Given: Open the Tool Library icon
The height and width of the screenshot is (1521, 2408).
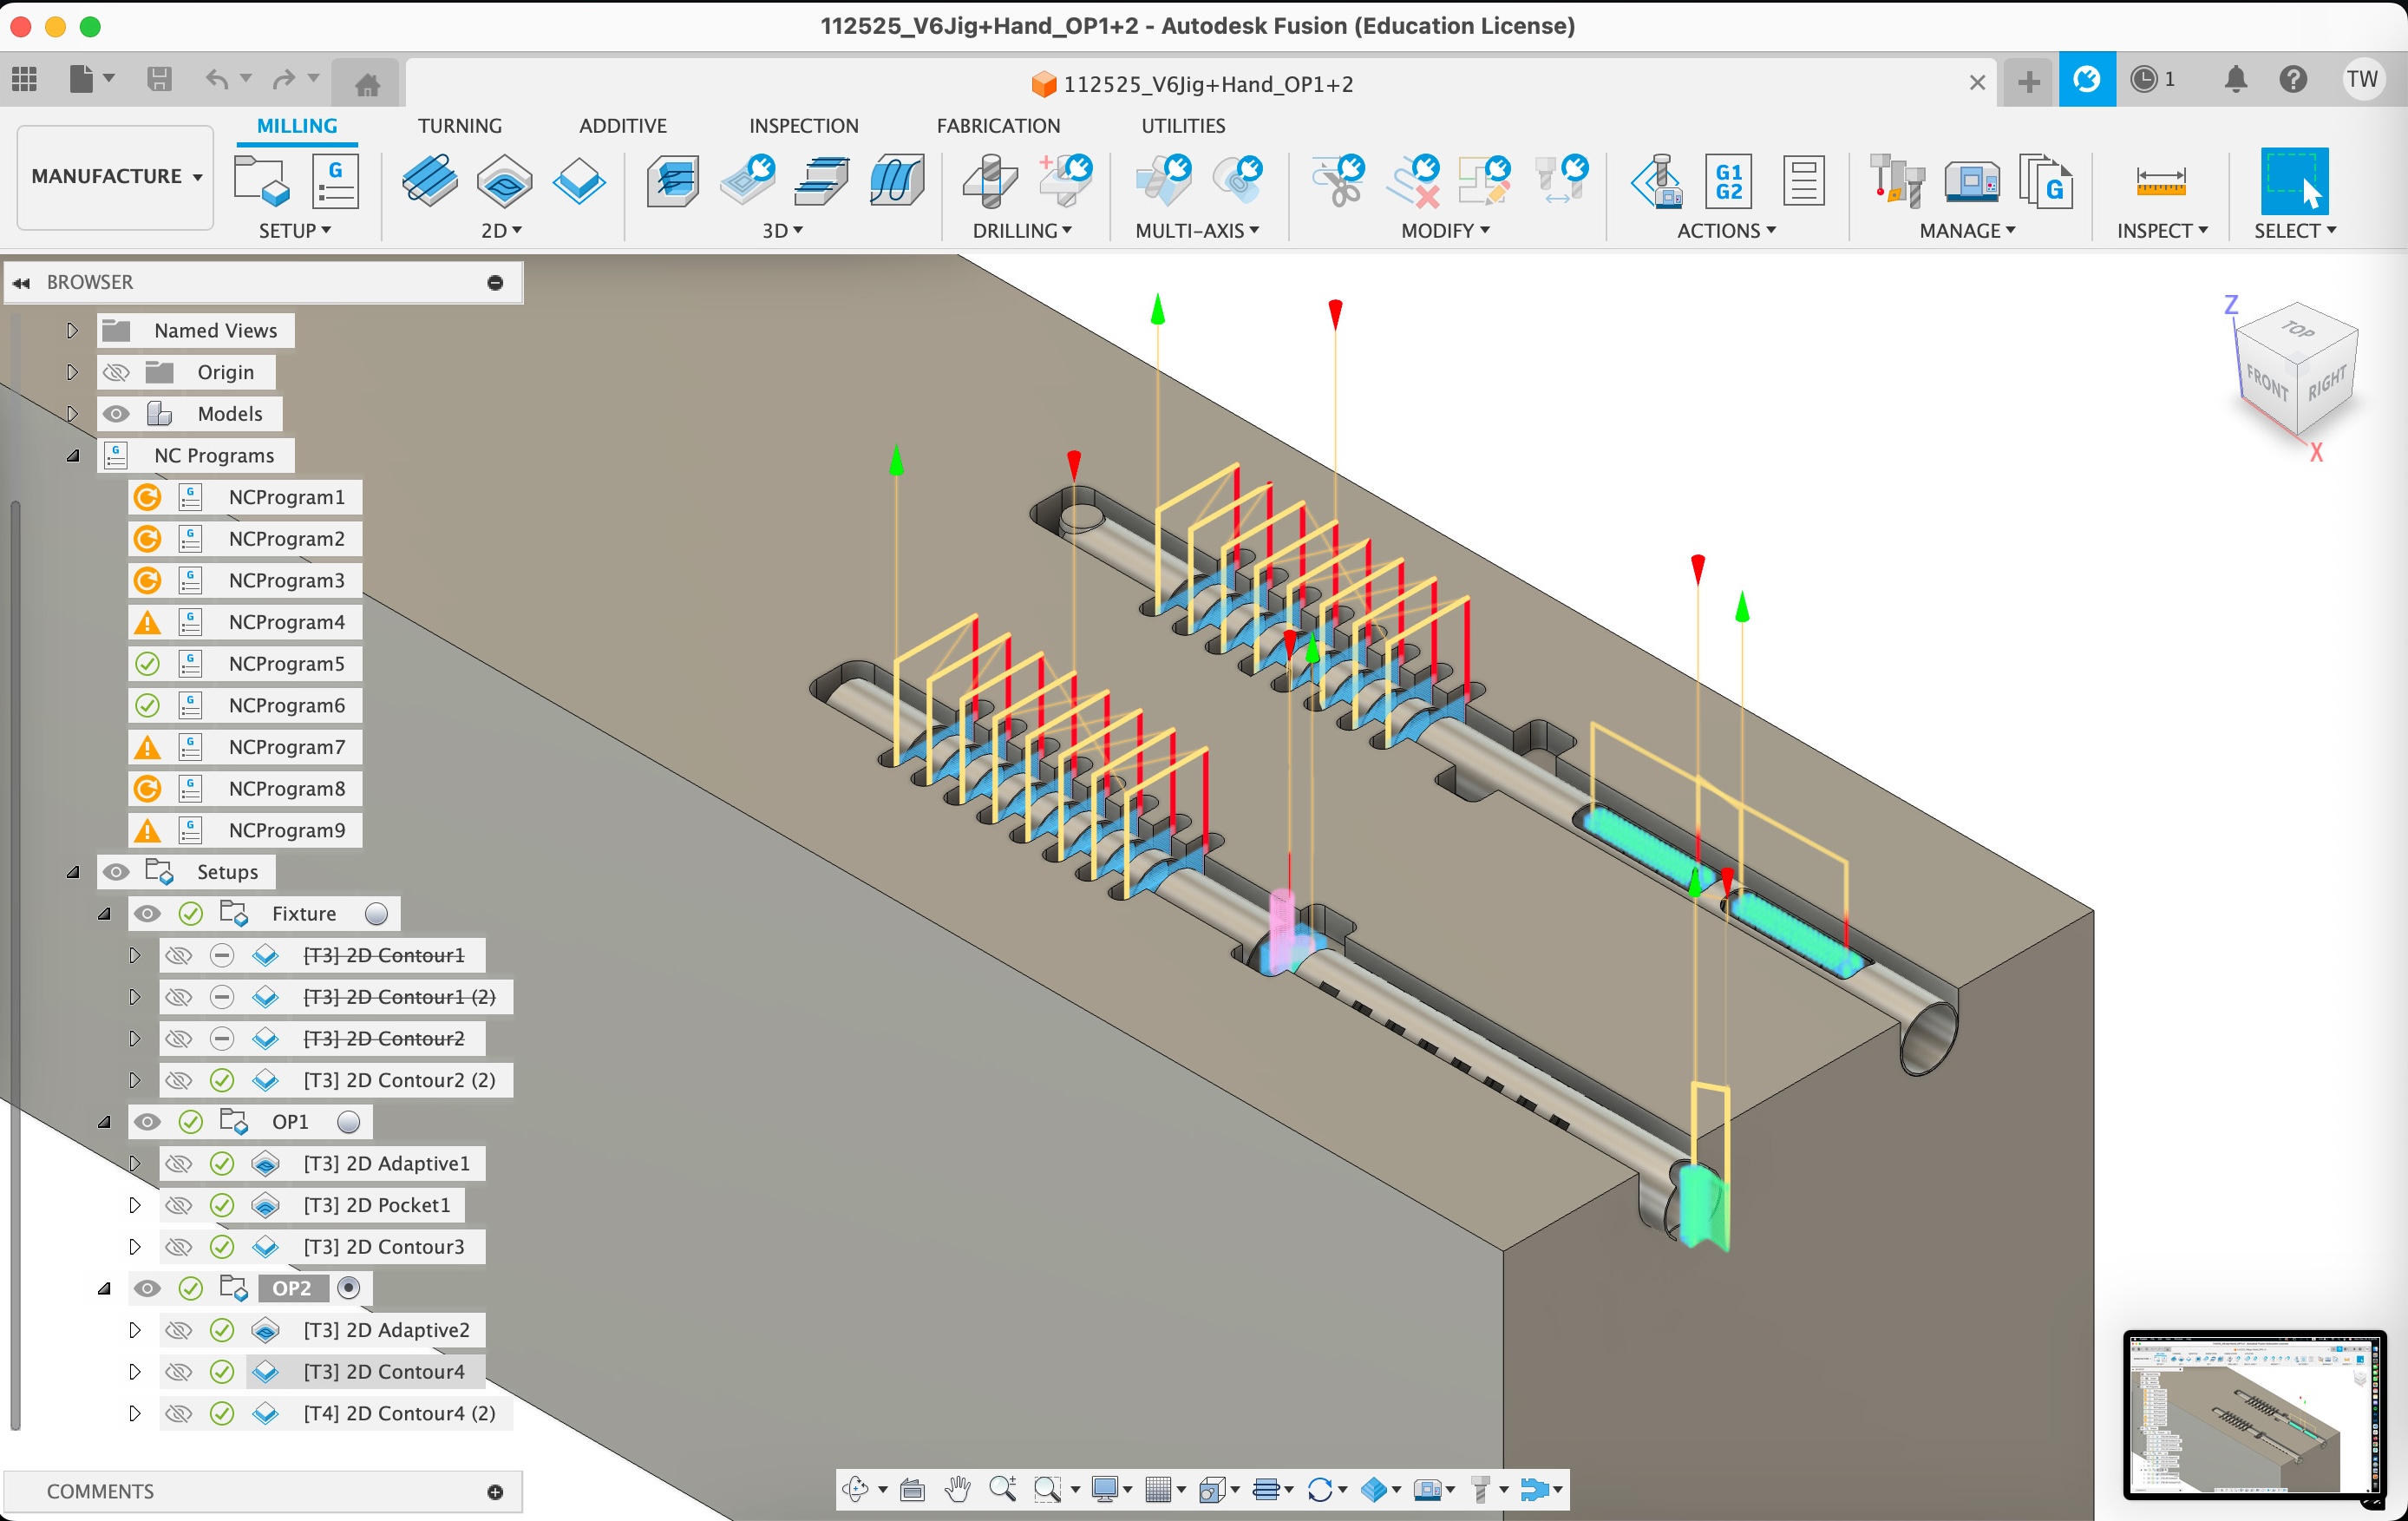Looking at the screenshot, I should pos(1896,181).
